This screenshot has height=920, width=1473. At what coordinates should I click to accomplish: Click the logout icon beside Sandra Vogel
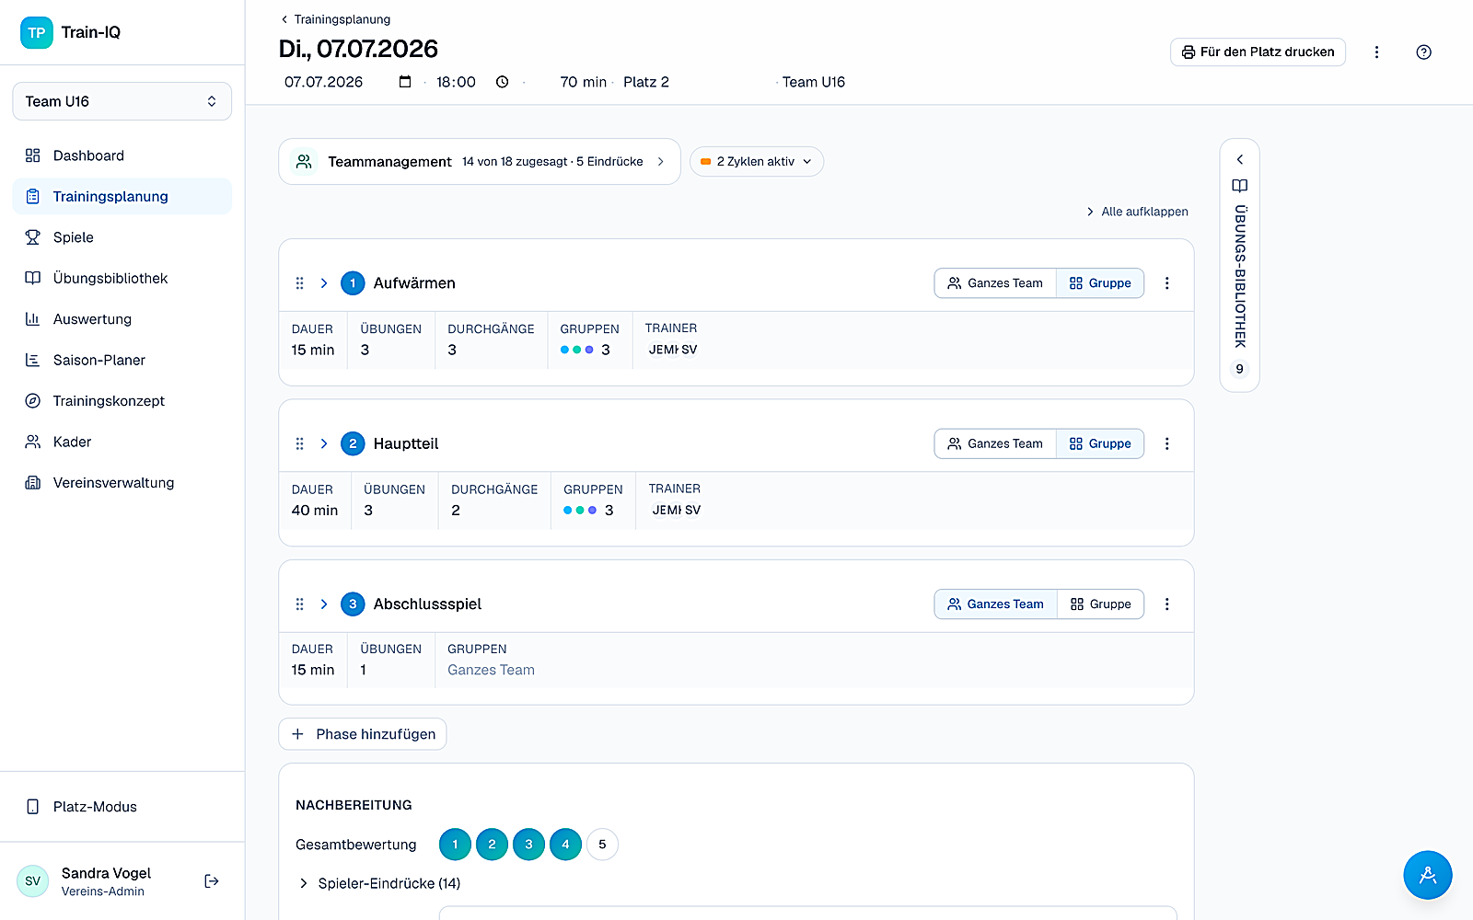(x=212, y=881)
